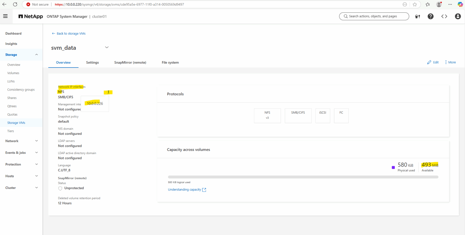Click the cluster01 name in header
The height and width of the screenshot is (235, 465).
tap(99, 16)
